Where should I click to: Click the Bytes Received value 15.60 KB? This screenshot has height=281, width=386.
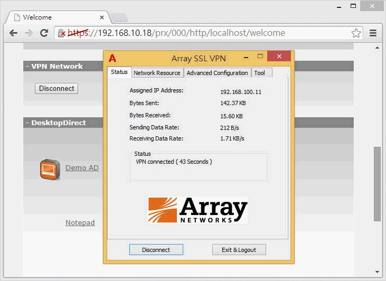coord(231,116)
